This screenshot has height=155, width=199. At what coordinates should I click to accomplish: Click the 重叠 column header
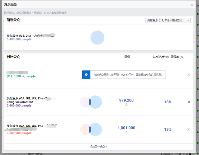[x=127, y=57]
